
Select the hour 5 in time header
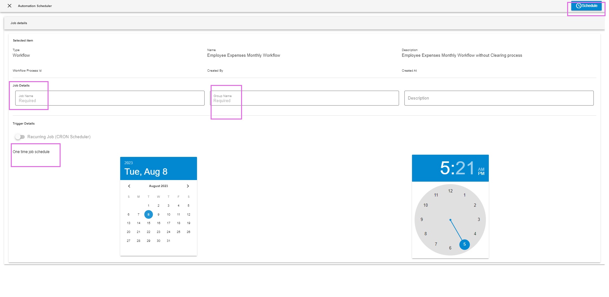point(445,168)
